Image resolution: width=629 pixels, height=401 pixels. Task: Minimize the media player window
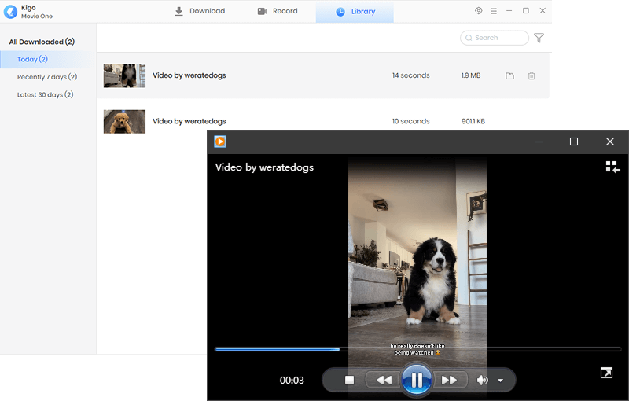pos(539,142)
